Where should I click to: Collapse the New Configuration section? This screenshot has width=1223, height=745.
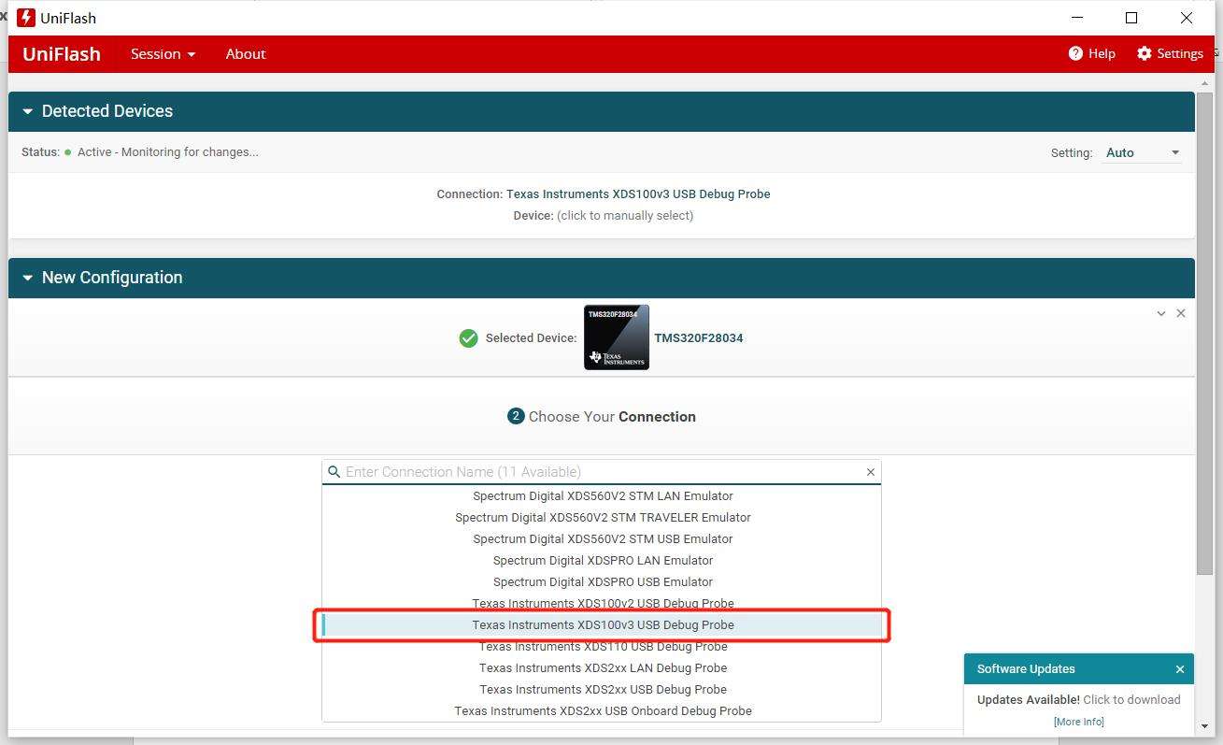27,278
